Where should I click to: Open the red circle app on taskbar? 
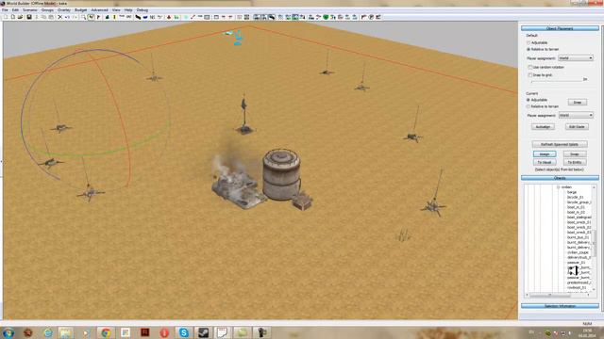tap(164, 332)
